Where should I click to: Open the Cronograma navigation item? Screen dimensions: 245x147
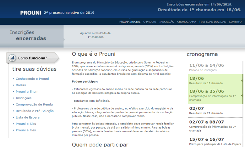coord(187,22)
